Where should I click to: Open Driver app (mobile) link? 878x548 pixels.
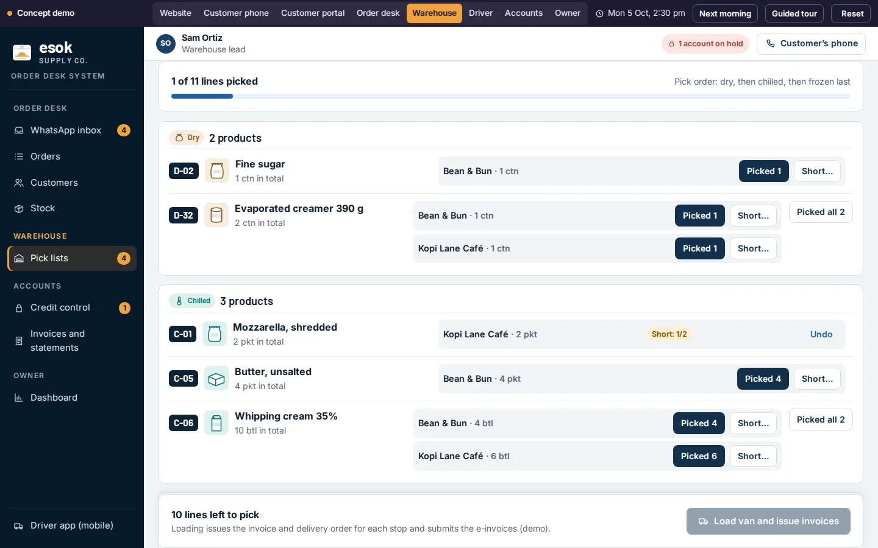pyautogui.click(x=72, y=525)
